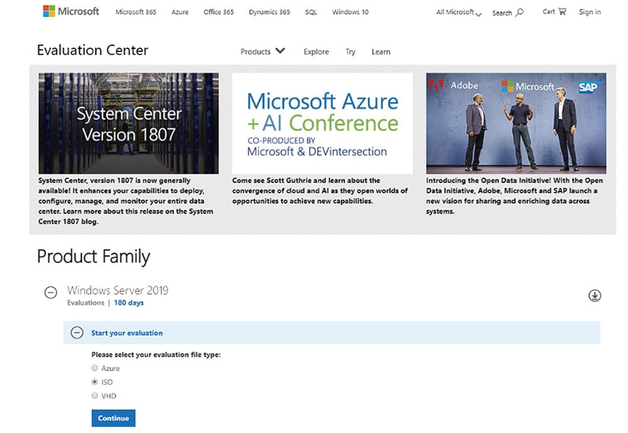Click the 'Please select your evaluation file type' label
This screenshot has height=433, width=628.
pyautogui.click(x=156, y=355)
